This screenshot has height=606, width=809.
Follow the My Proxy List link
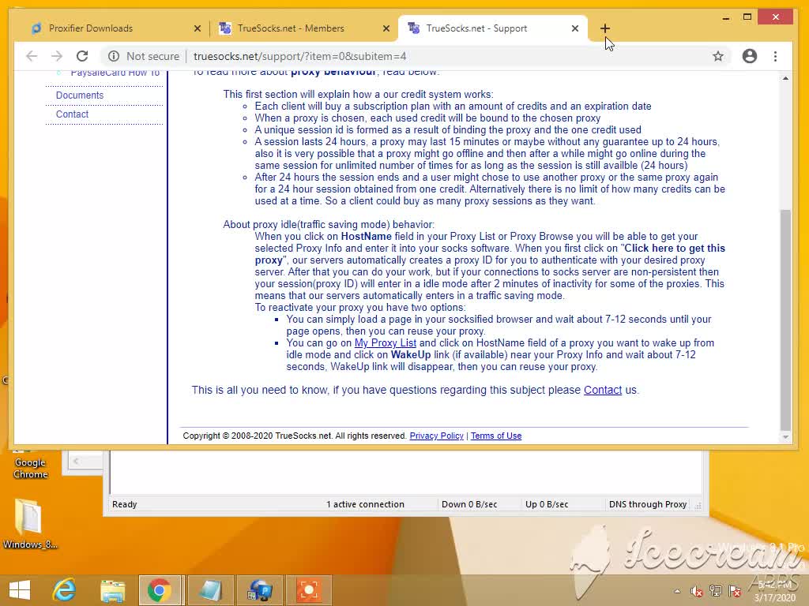point(385,343)
